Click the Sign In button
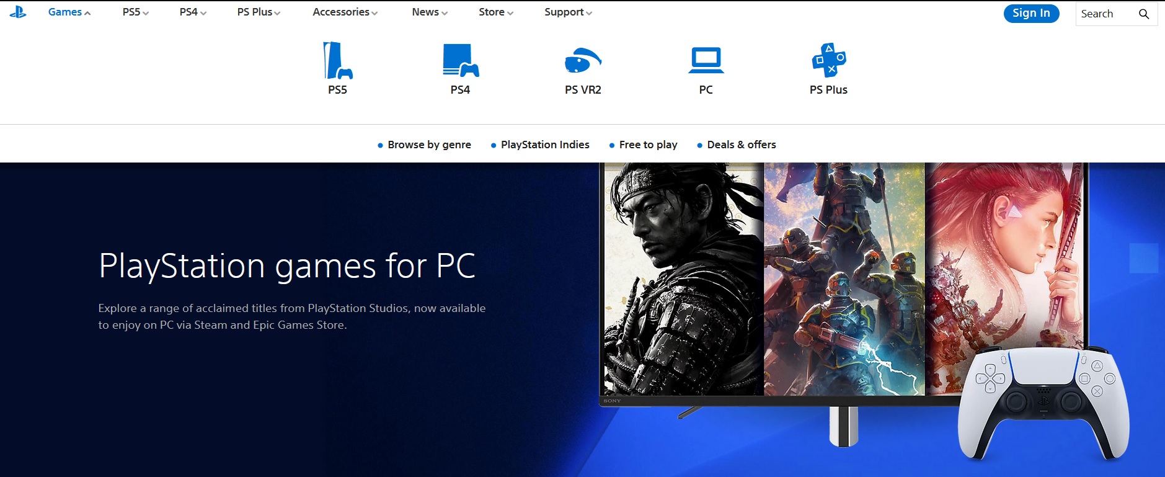 1031,13
